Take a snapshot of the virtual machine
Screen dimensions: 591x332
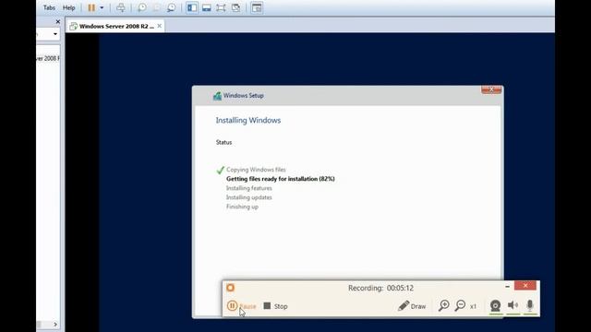[x=142, y=7]
